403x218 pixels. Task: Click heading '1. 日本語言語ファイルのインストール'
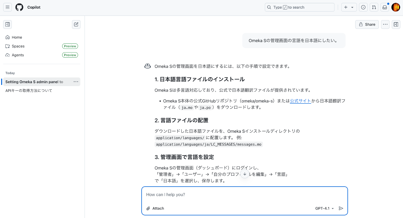[200, 79]
